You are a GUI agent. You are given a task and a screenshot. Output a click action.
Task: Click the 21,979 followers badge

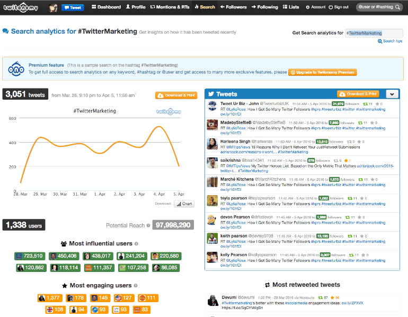pyautogui.click(x=338, y=104)
